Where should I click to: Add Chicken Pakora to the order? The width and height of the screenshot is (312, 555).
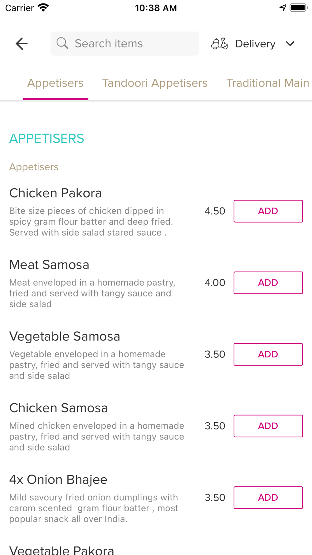coord(268,211)
